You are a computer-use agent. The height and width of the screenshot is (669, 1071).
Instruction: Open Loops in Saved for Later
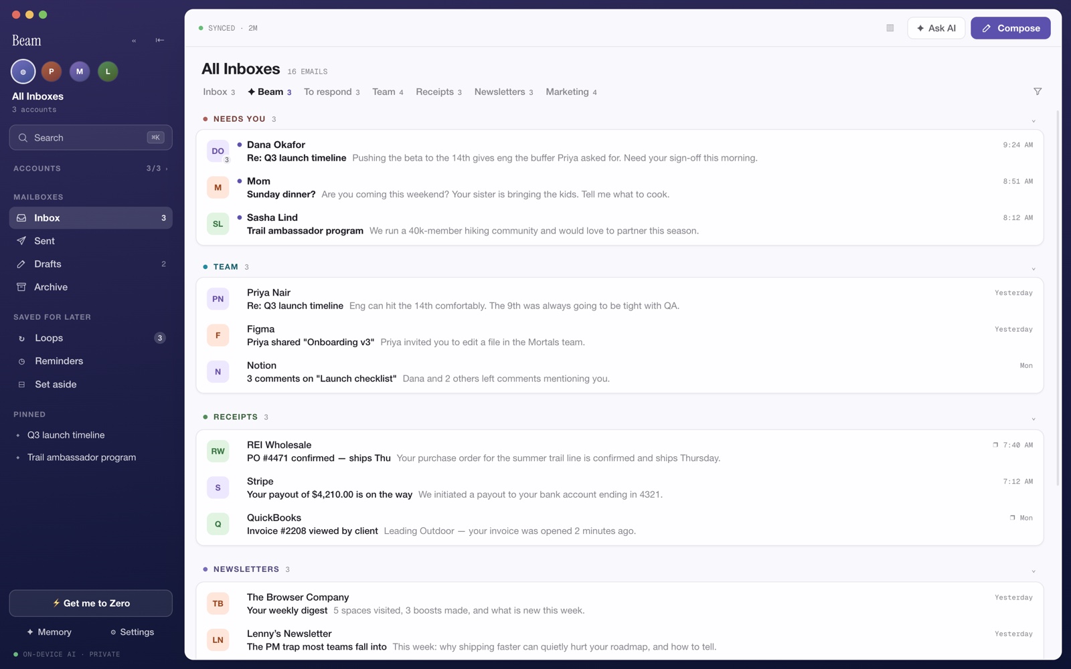[x=91, y=338]
